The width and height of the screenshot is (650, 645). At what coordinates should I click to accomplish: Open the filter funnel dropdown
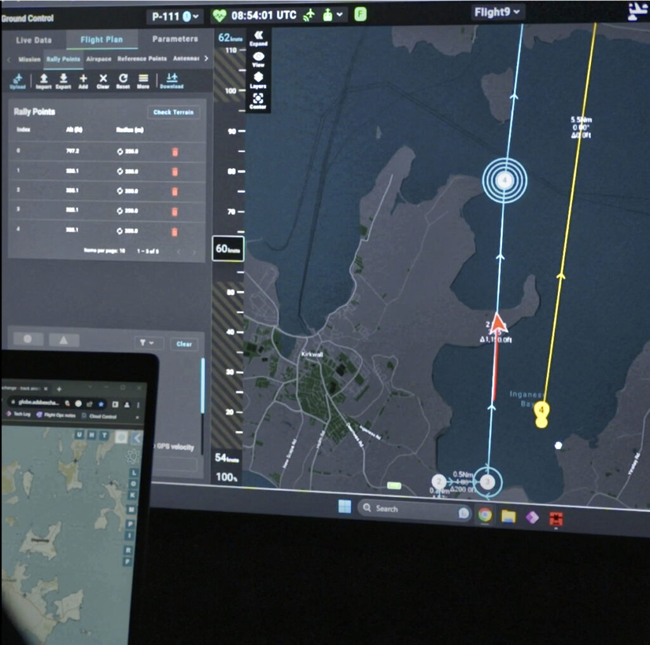click(149, 343)
